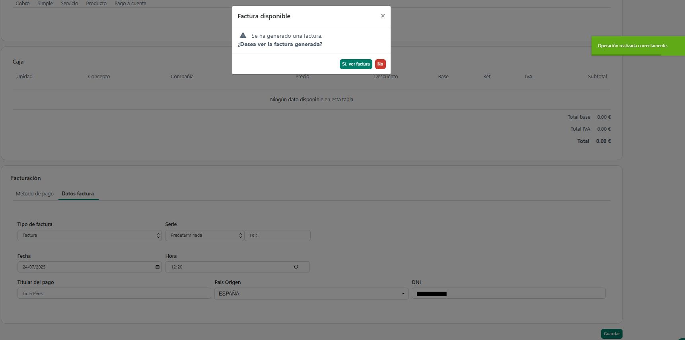Decline viewing invoice with No button

coord(380,64)
